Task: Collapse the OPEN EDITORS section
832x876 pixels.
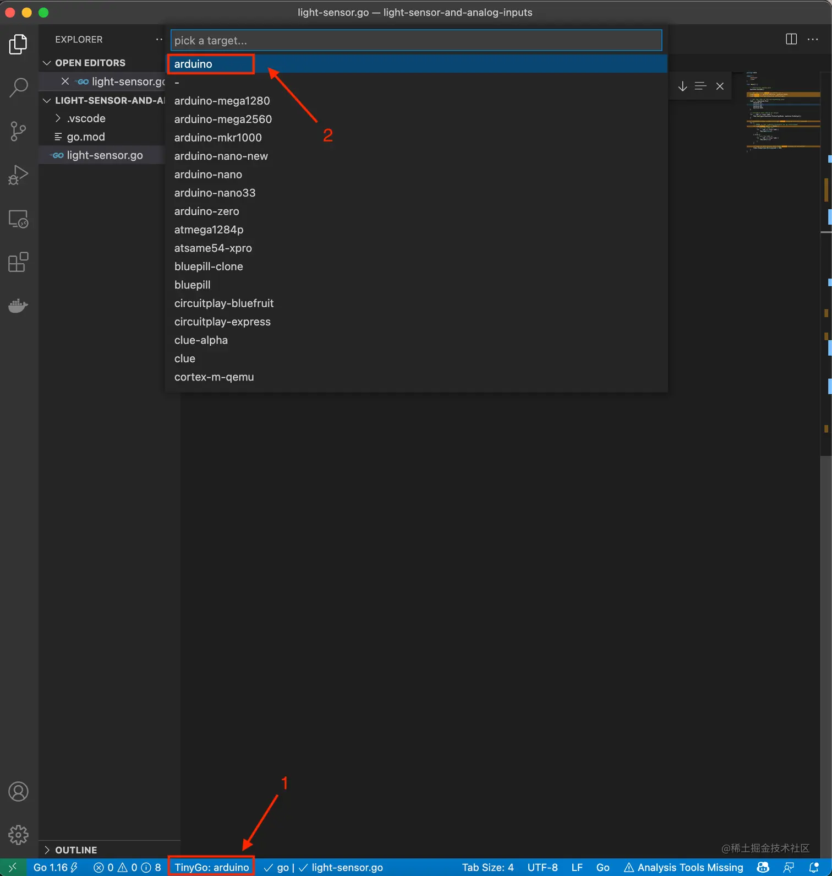Action: pos(47,63)
